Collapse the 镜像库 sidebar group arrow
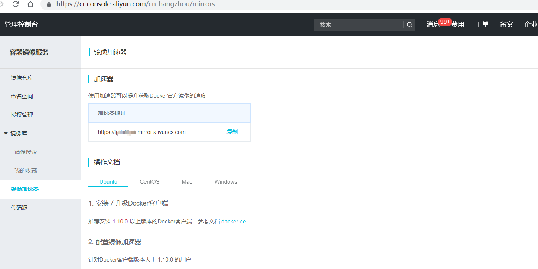The width and height of the screenshot is (538, 269). click(x=6, y=134)
